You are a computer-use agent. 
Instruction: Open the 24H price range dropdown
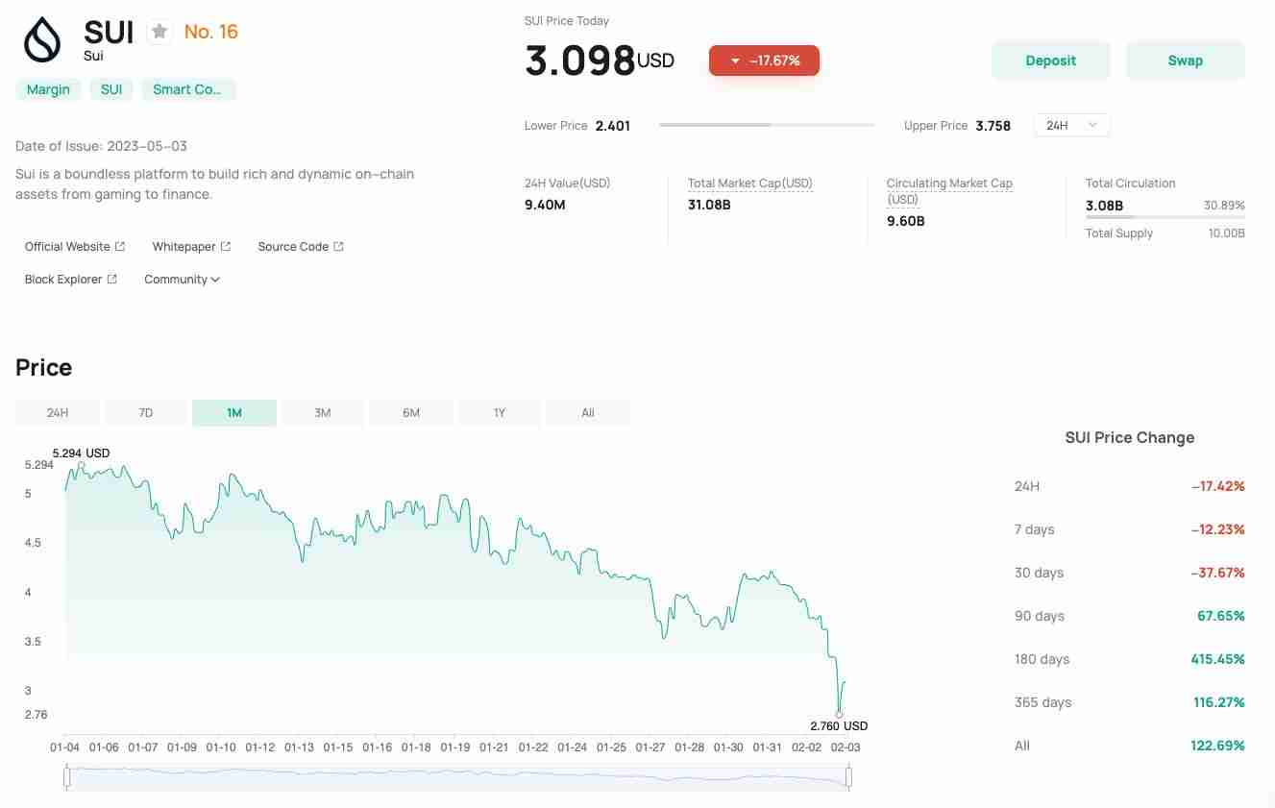pos(1071,126)
